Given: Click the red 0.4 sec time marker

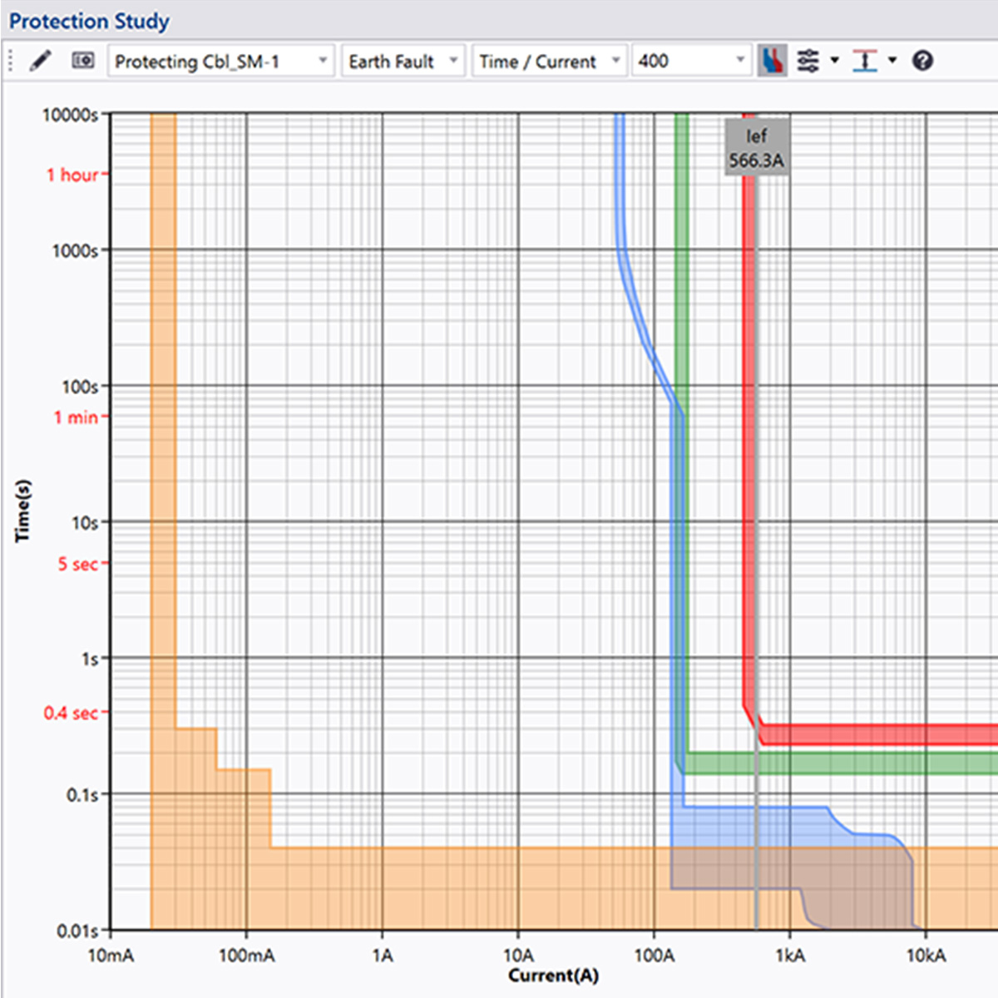Looking at the screenshot, I should pos(71,713).
